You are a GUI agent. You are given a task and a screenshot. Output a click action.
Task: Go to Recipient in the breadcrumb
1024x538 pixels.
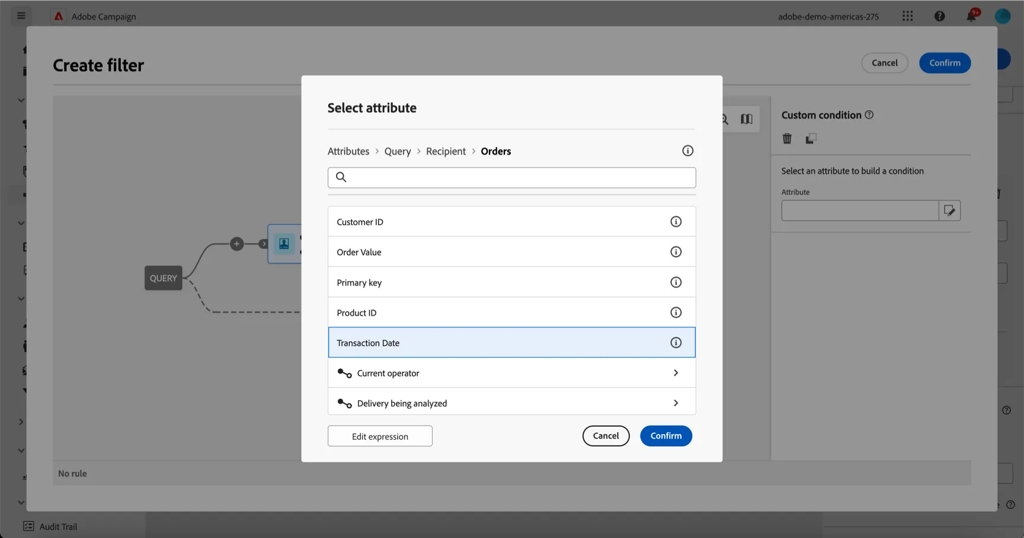(446, 151)
